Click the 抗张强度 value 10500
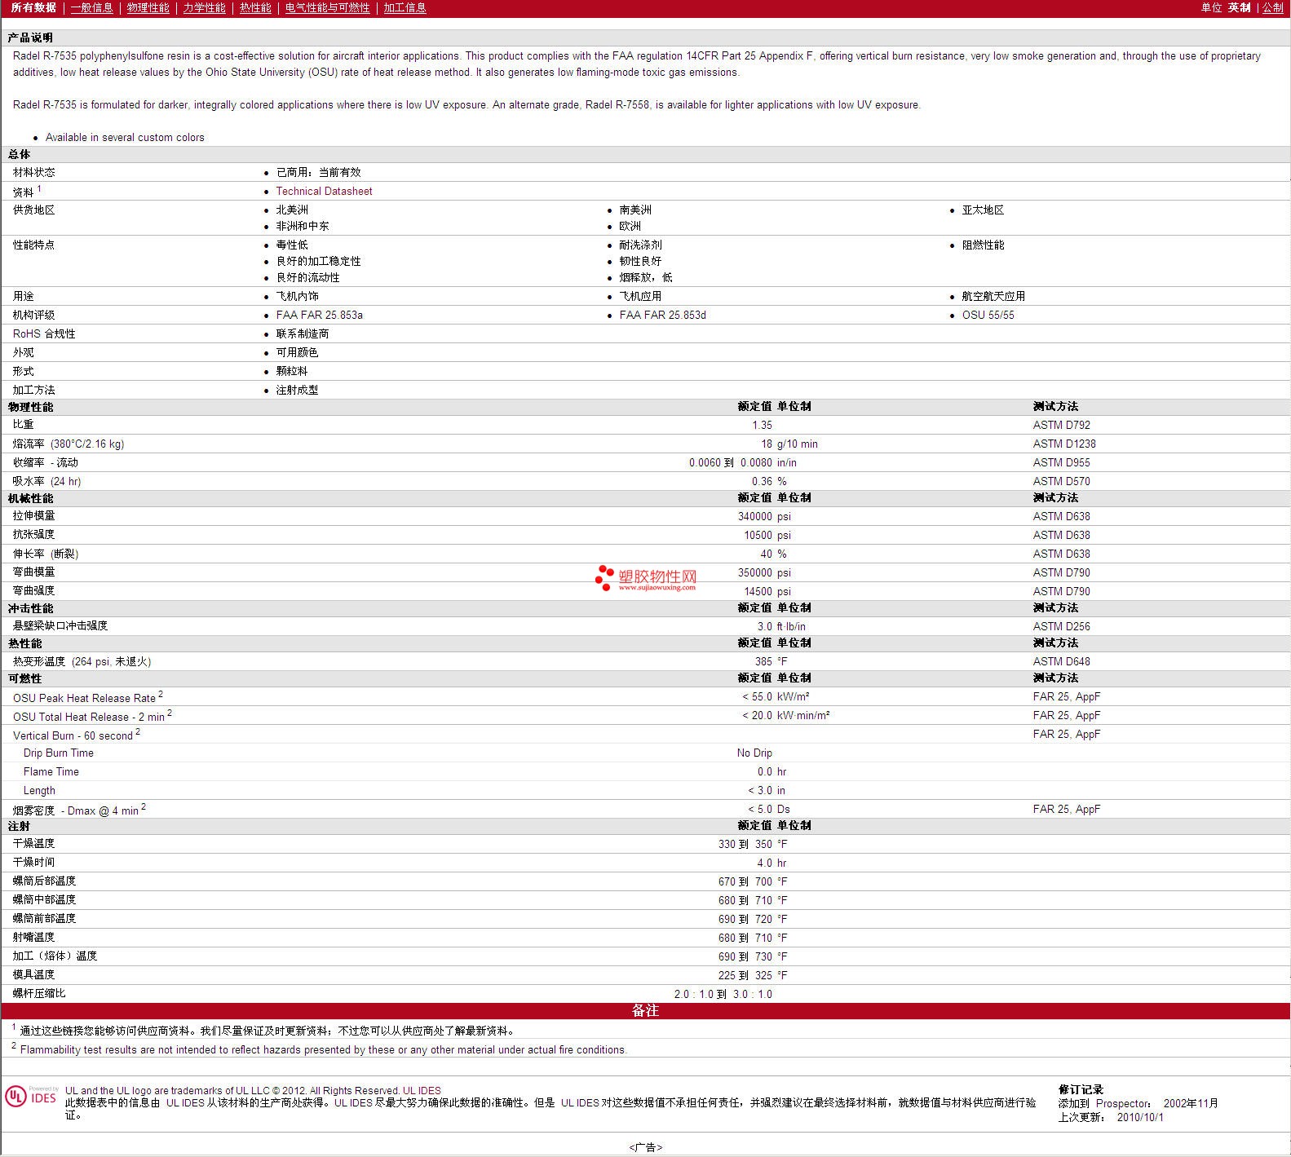Image resolution: width=1291 pixels, height=1157 pixels. (x=758, y=536)
